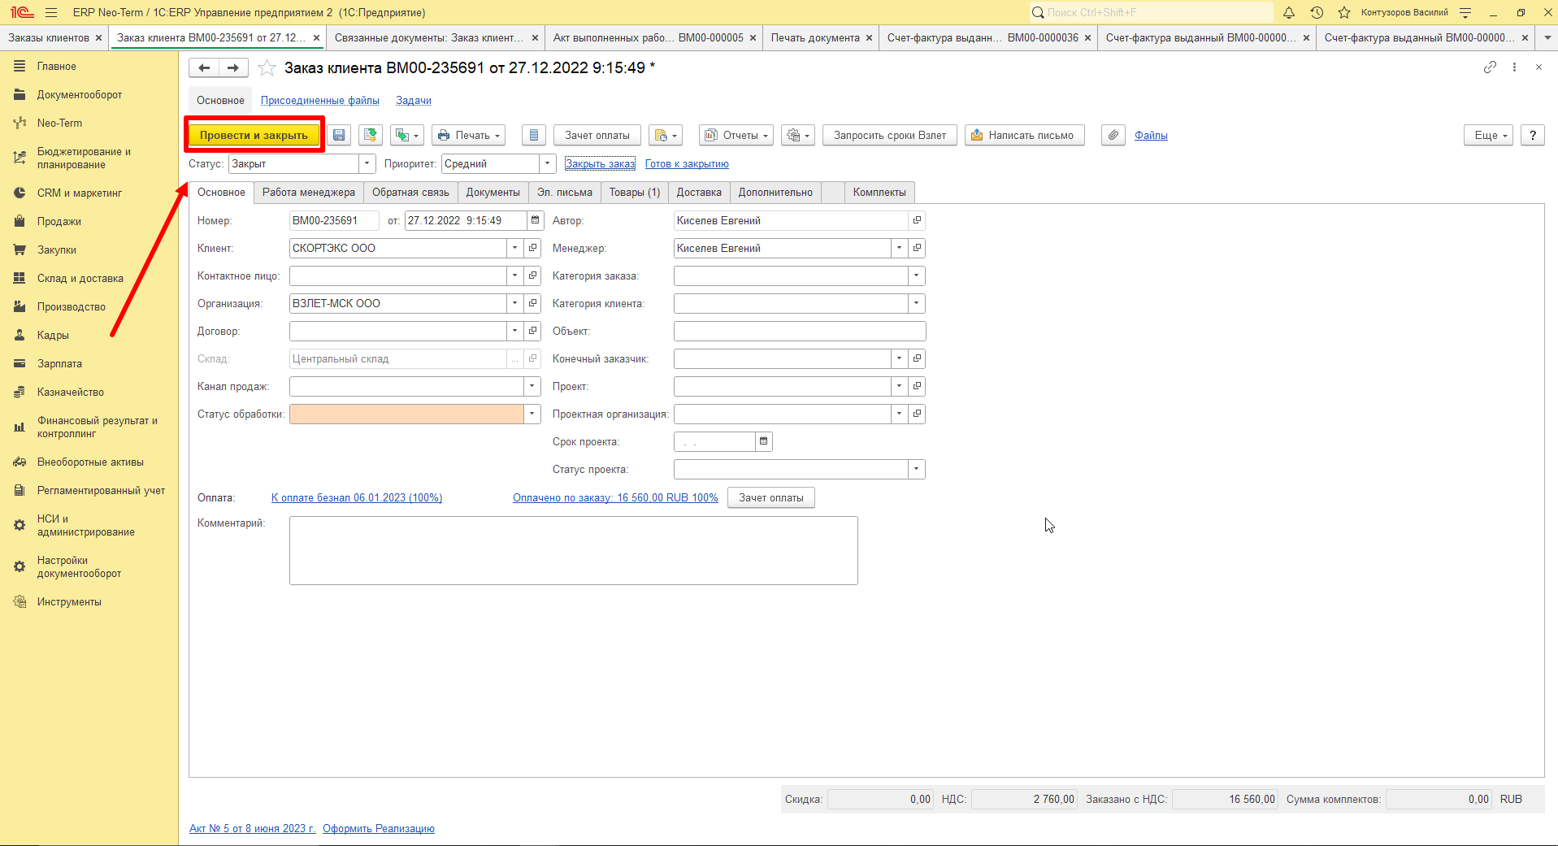Open the history clock icon
Viewport: 1558px width, 846px height.
1317,12
